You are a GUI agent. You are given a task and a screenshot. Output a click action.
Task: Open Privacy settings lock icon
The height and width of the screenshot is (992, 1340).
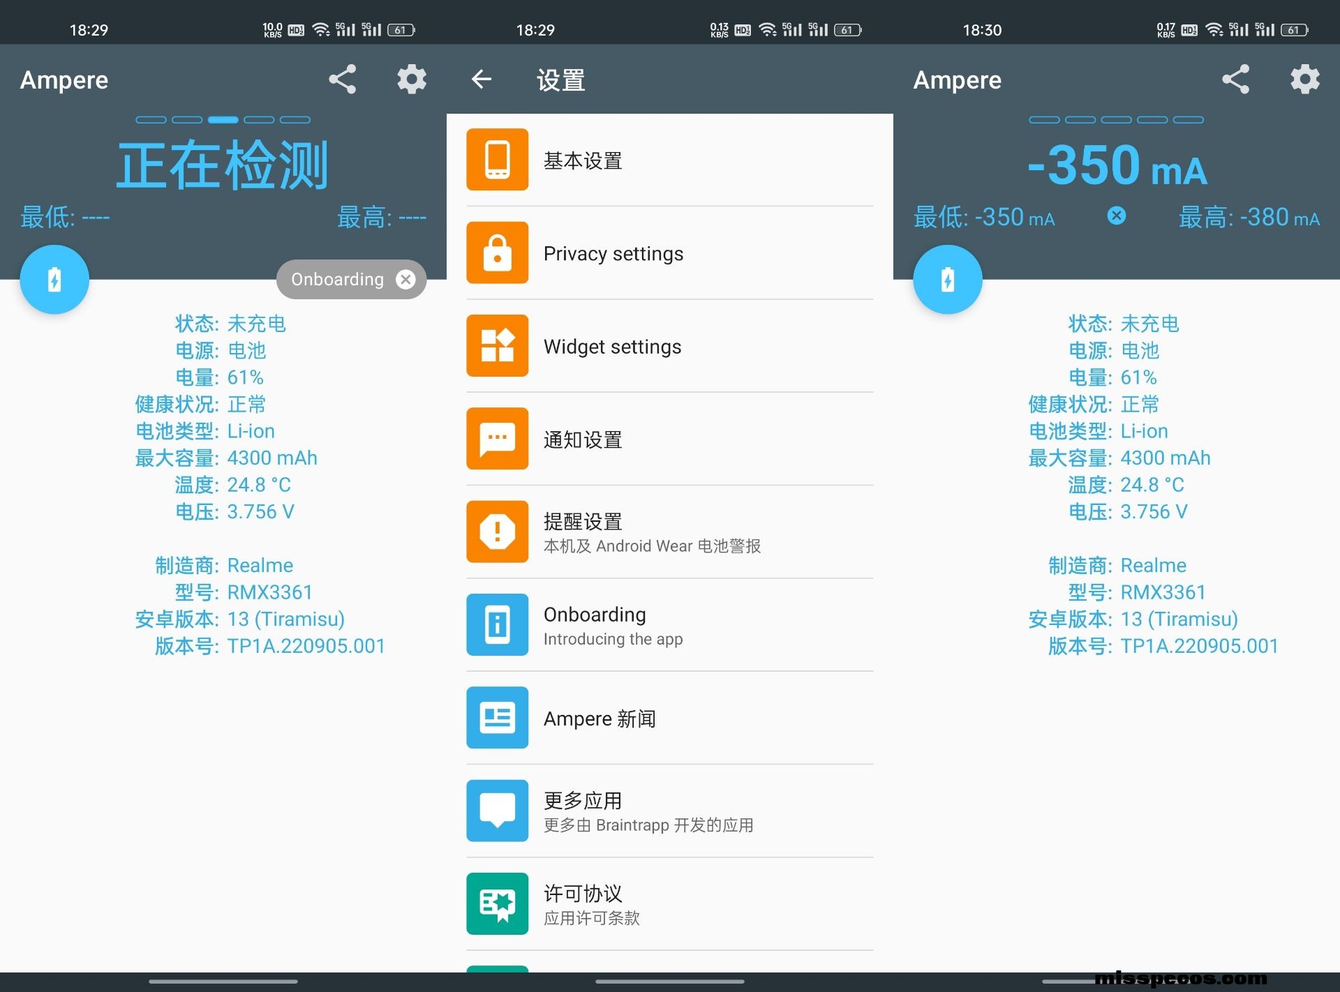pyautogui.click(x=498, y=253)
